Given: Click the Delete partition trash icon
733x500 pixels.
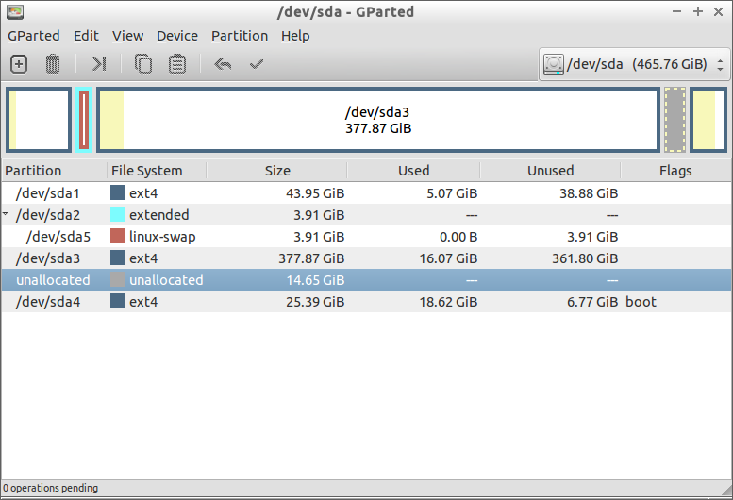Looking at the screenshot, I should click(53, 64).
